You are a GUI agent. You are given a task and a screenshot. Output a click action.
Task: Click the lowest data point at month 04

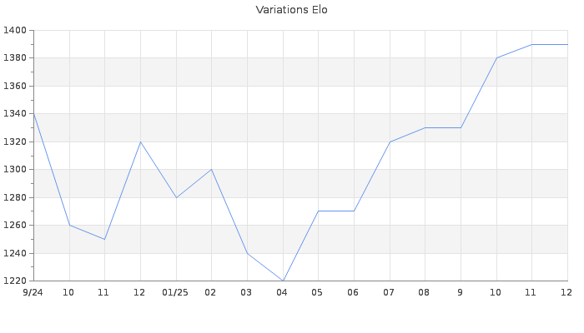point(283,281)
